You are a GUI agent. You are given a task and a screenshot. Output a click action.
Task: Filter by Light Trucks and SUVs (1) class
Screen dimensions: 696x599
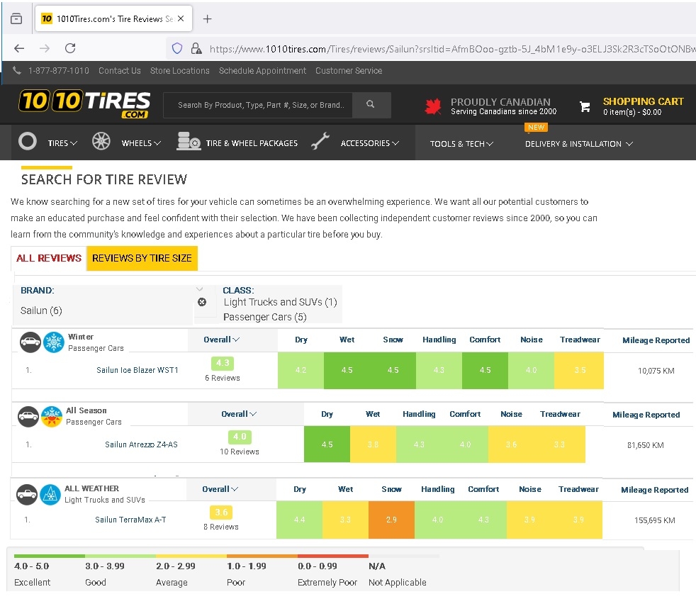(280, 303)
